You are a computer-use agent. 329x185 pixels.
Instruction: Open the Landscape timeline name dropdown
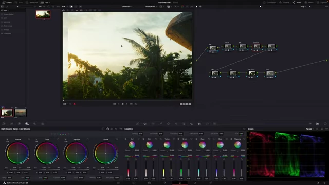point(127,7)
